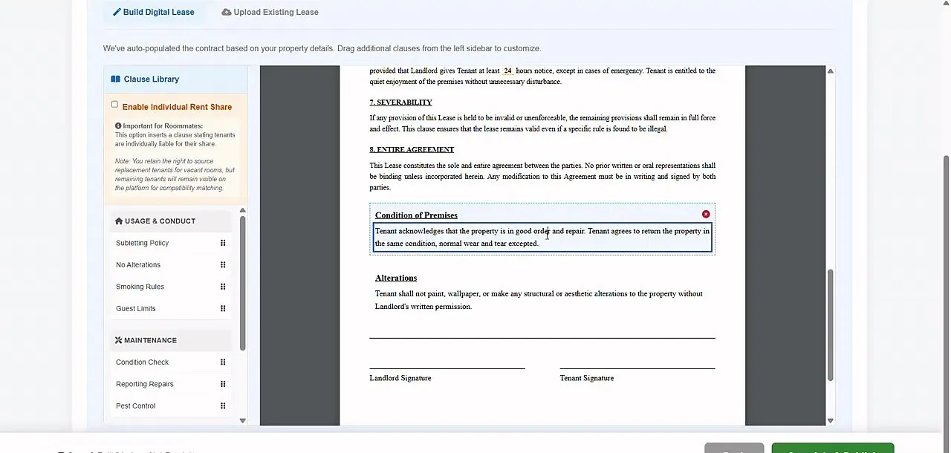Grab the drag handle for Subletting Policy

[223, 243]
